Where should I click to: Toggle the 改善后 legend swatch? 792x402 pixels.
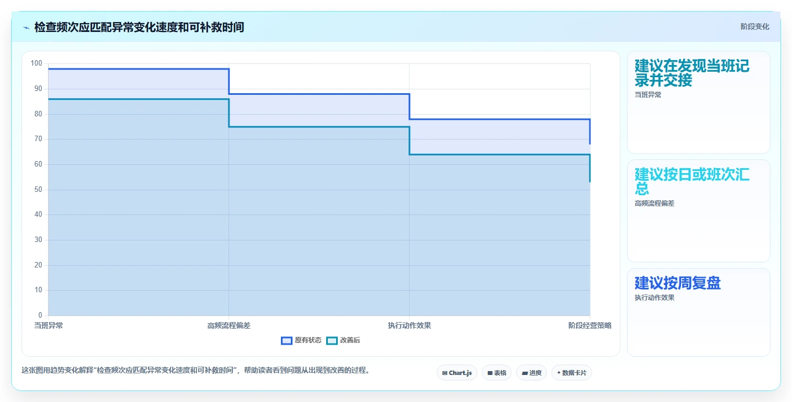pos(332,341)
